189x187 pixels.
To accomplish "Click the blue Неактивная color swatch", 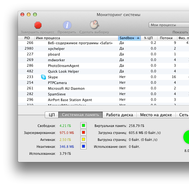I will (83, 146).
